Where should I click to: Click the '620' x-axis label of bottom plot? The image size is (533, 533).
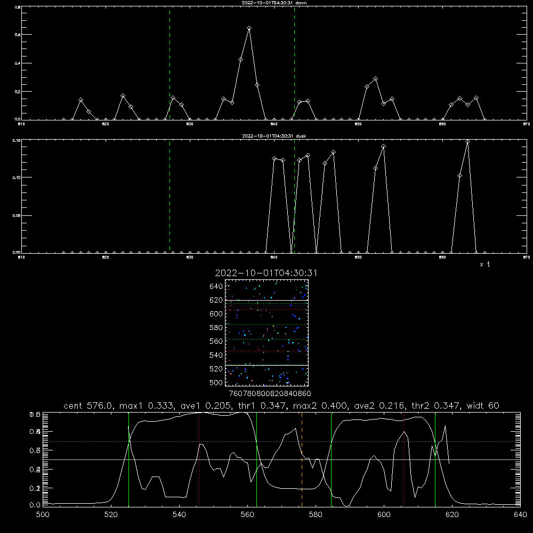point(452,515)
